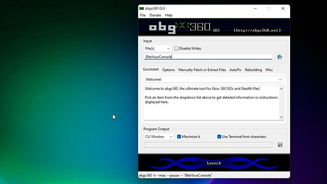This screenshot has width=327, height=184.
Task: Open the File(s) input type dropdown
Action: click(158, 48)
